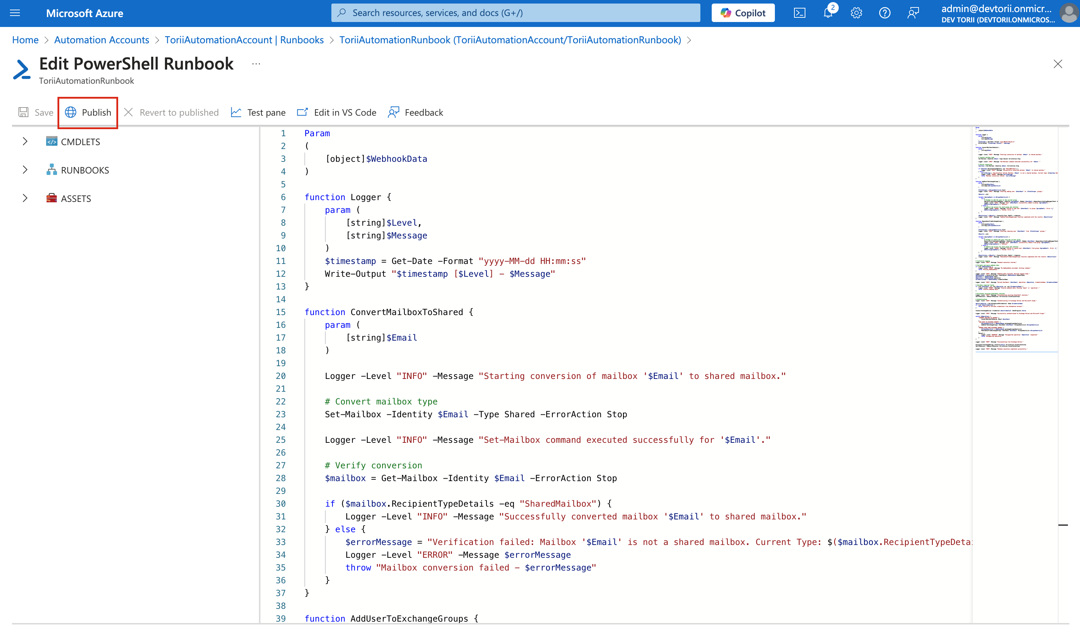Select the RUNBOOKS label
Screen dimensions: 1080x628
85,170
